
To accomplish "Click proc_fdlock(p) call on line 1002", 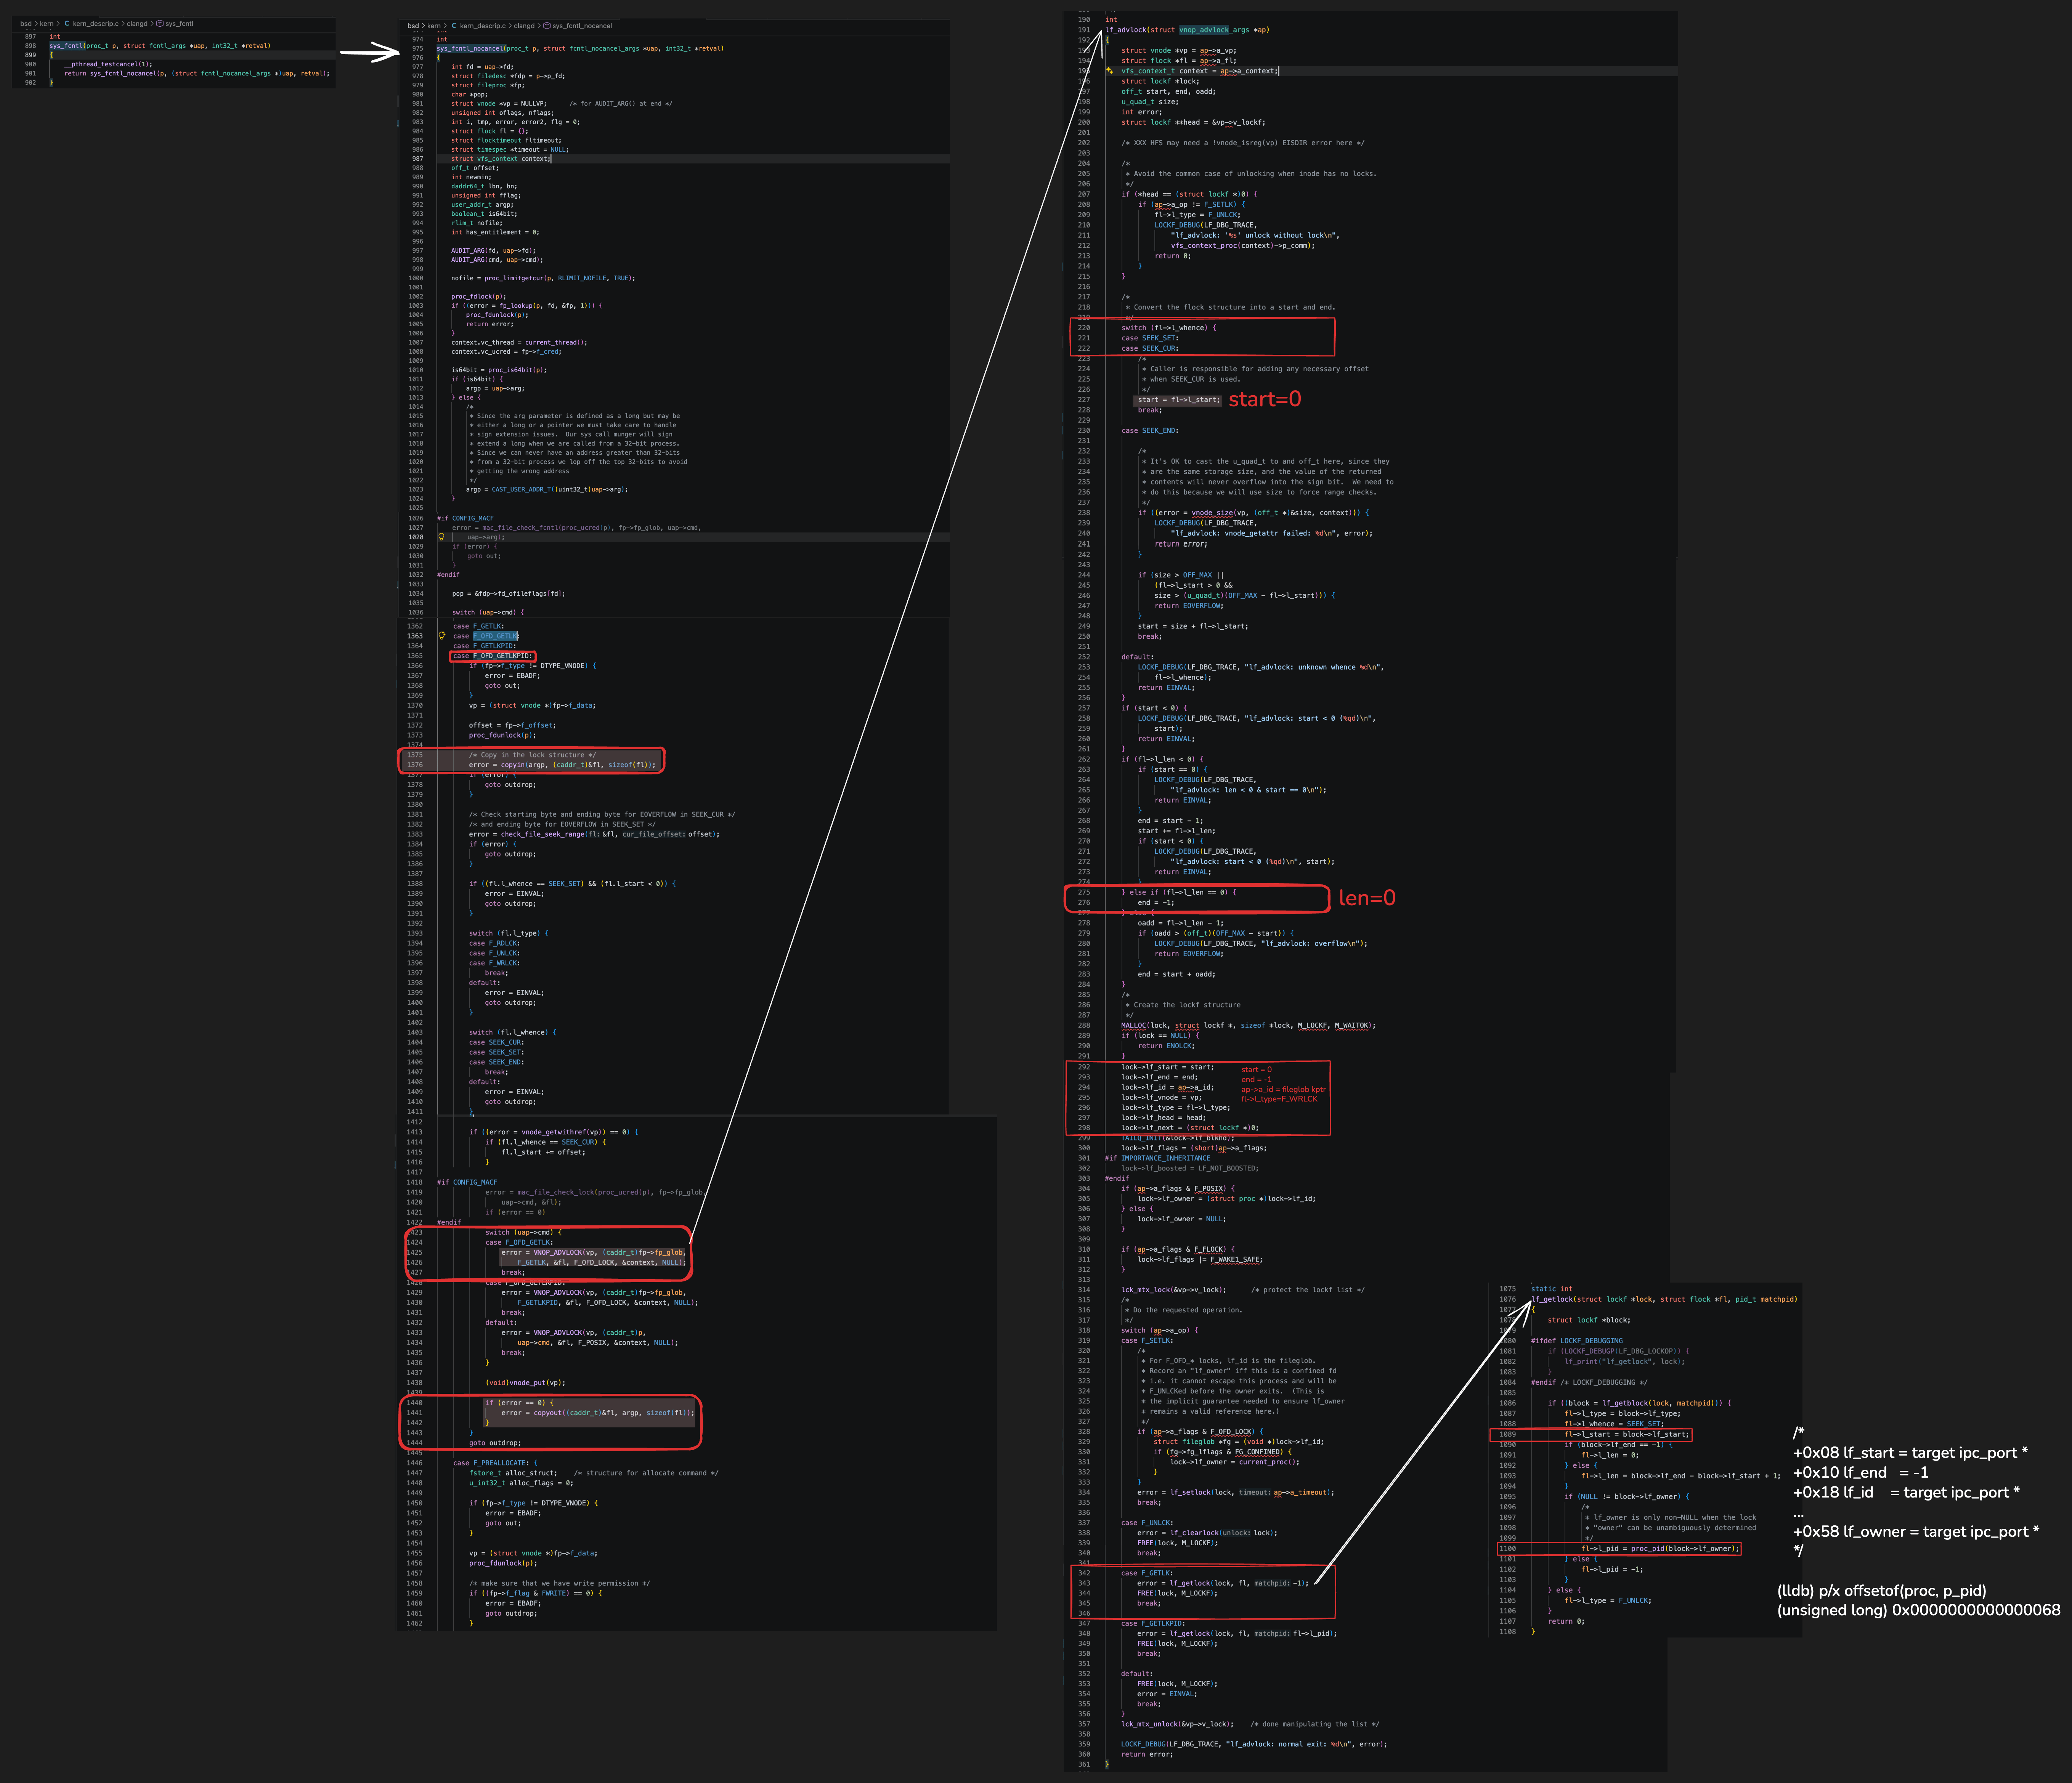I will click(479, 297).
